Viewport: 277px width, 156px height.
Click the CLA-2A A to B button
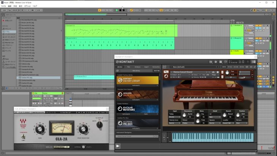coord(90,113)
